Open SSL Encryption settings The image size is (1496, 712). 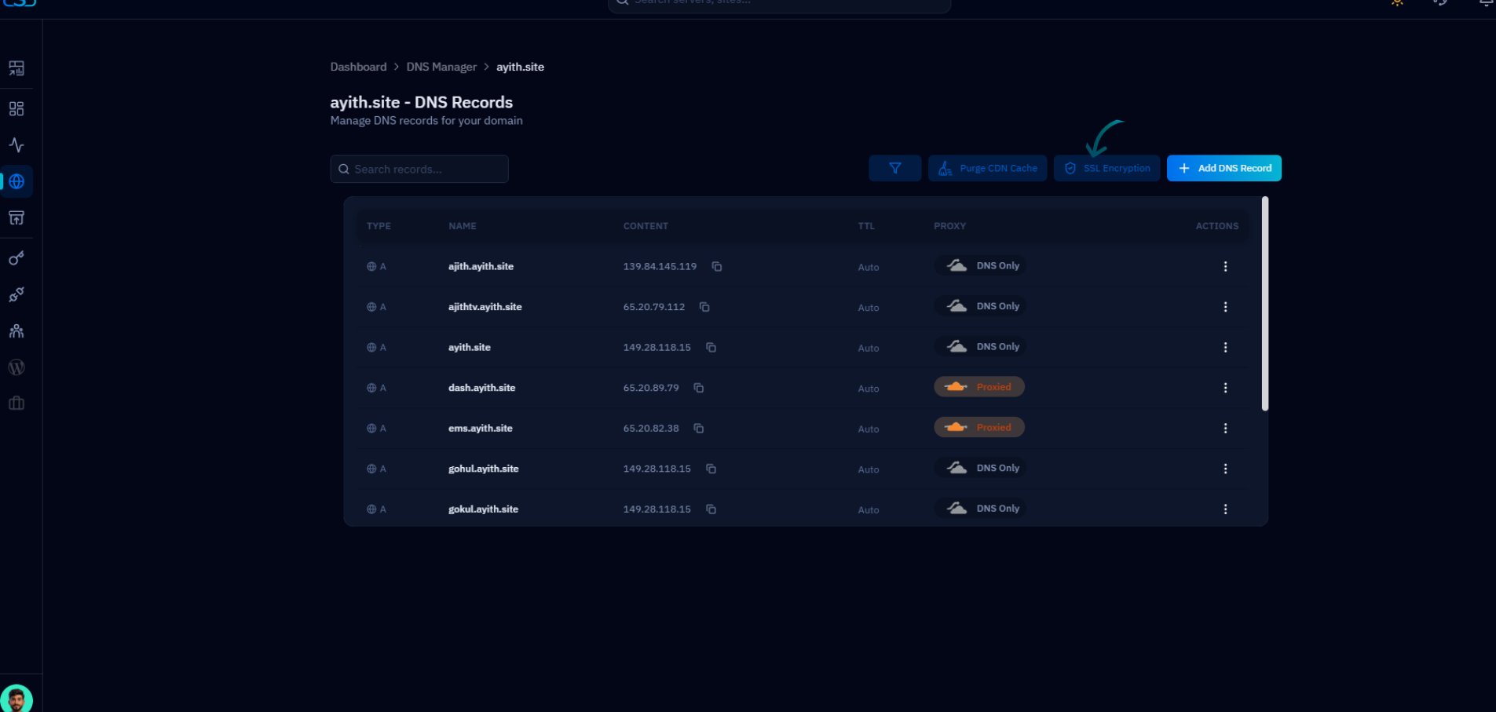(1106, 168)
